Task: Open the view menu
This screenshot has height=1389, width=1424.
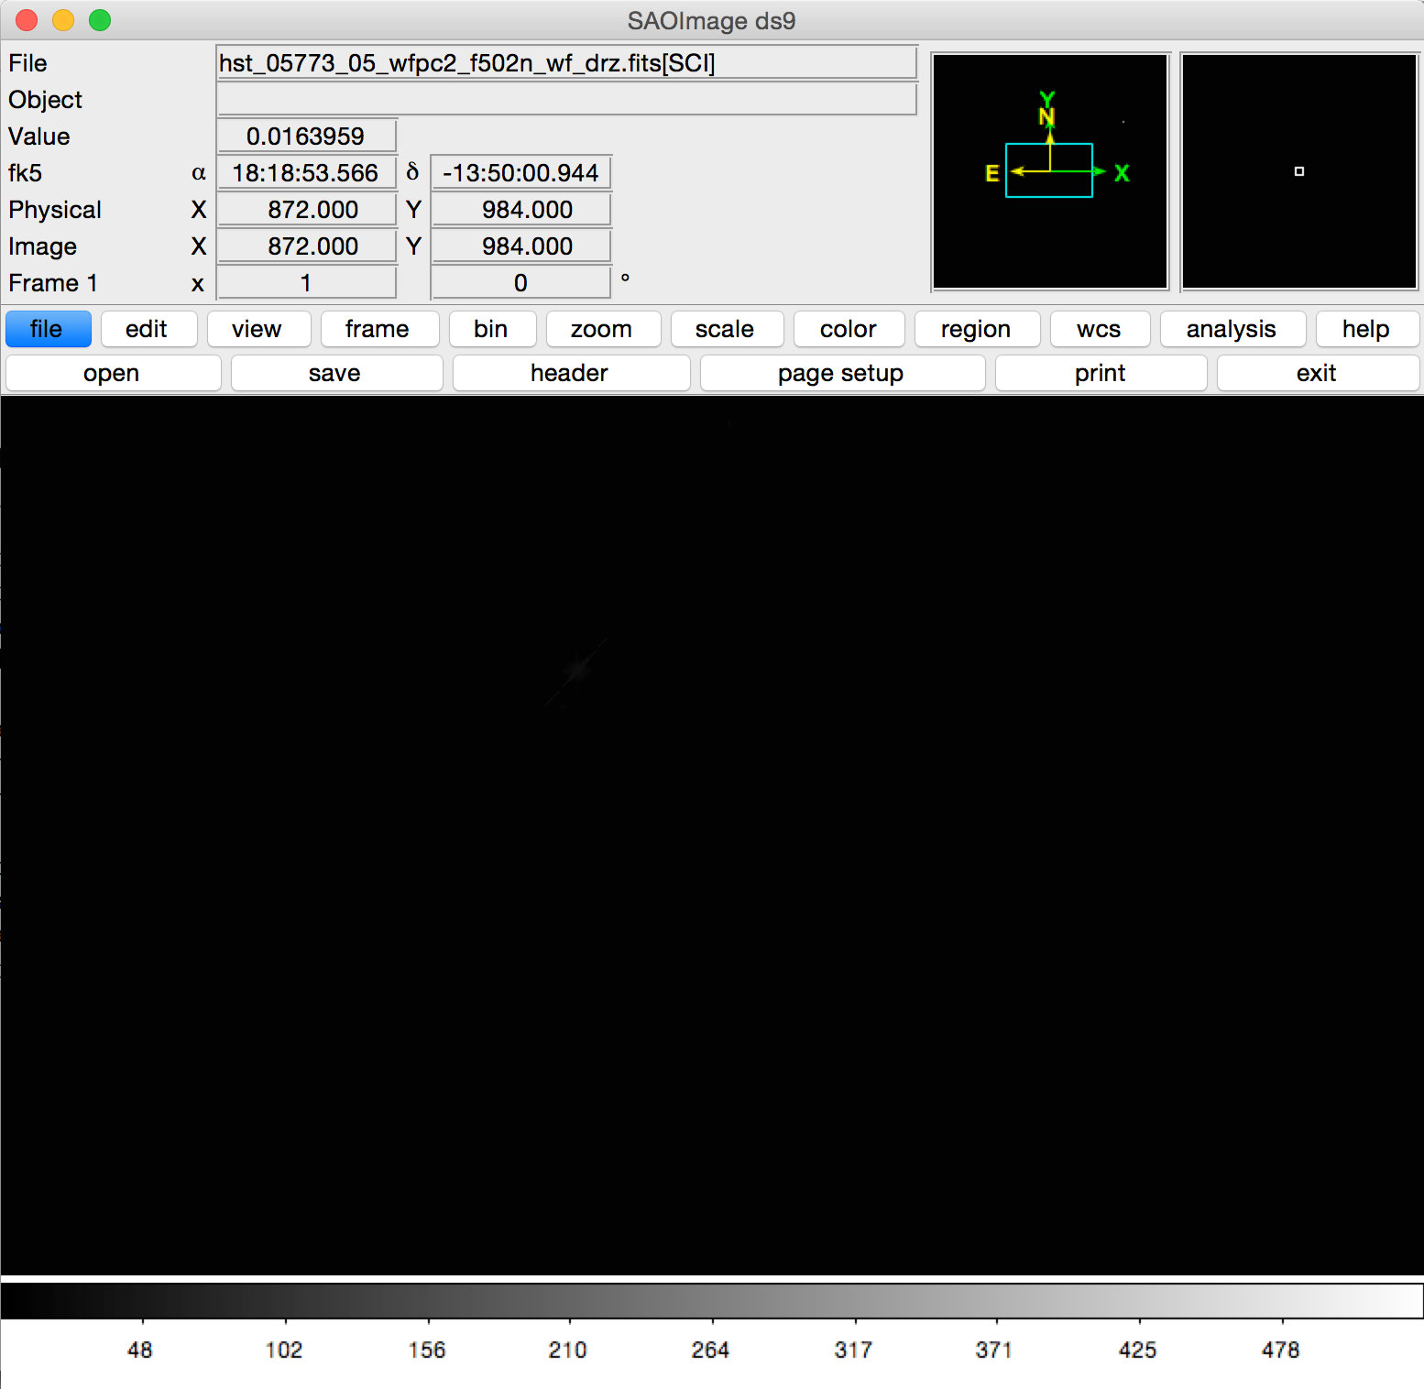Action: [258, 329]
